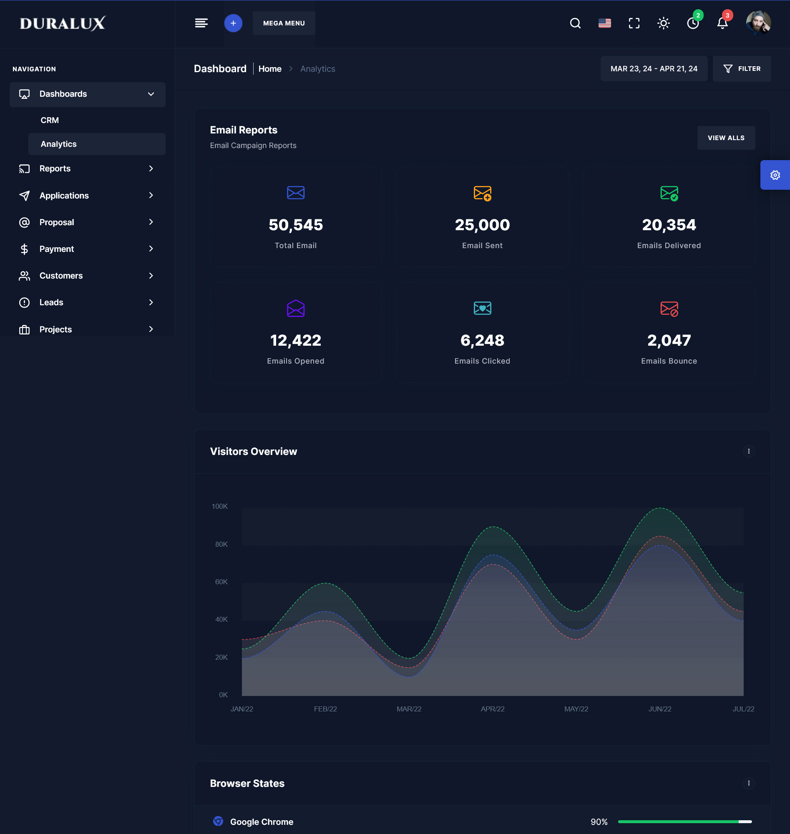Open the search icon in header
This screenshot has width=790, height=834.
tap(575, 23)
